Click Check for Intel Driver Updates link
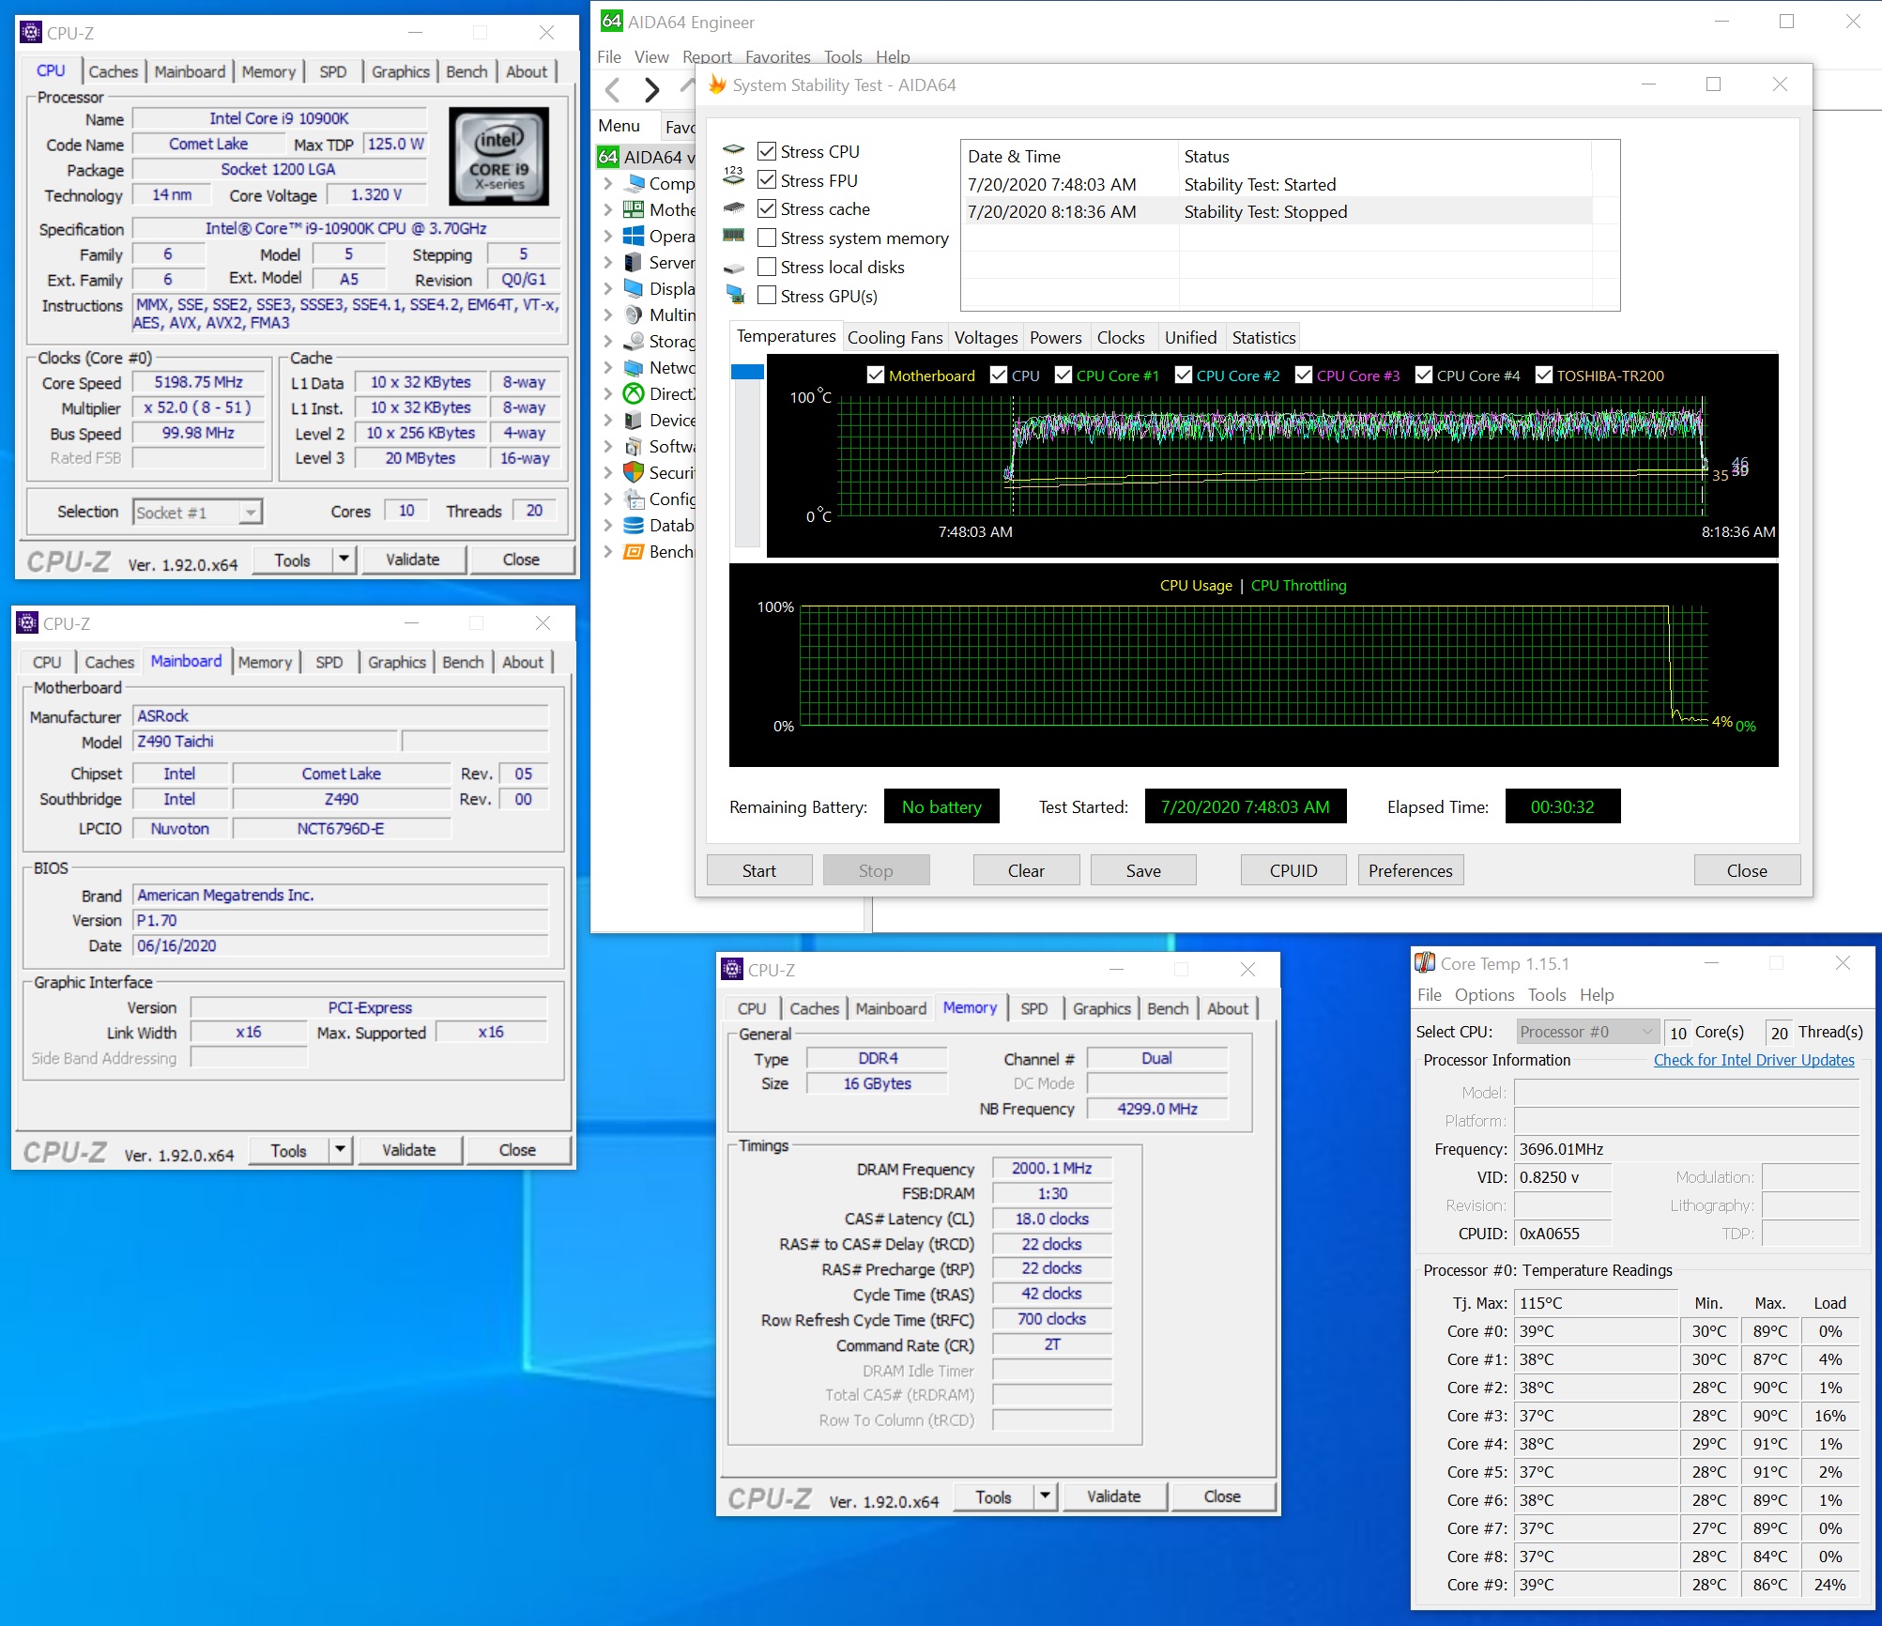 pos(1753,1060)
